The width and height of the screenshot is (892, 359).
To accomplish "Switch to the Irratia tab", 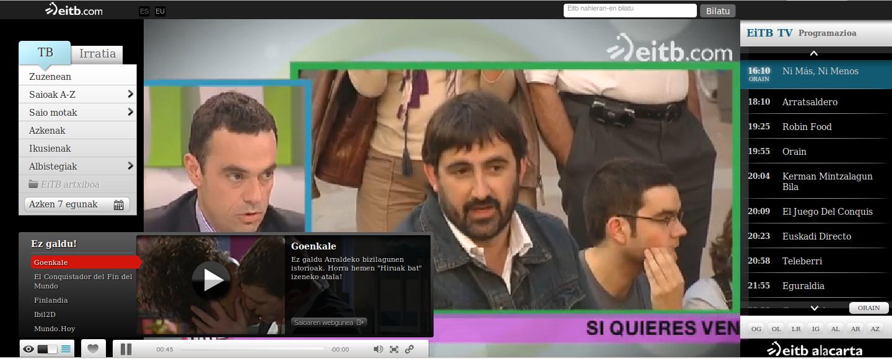I will click(97, 54).
